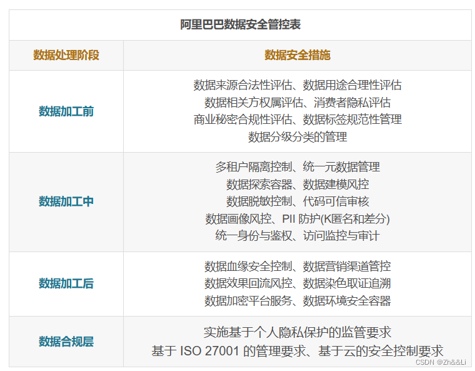
Task: Click the line 数据探索容器、数据建模风控
Action: point(297,185)
